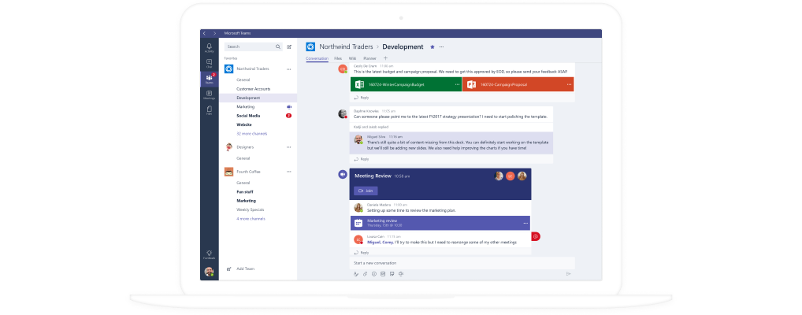The width and height of the screenshot is (802, 315).
Task: Open more options for Fourth Coffee team
Action: pos(288,172)
